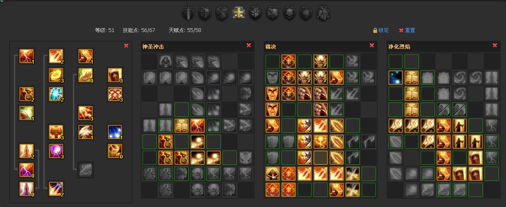Click the golden hammer skill with rank 3
506x207 pixels.
tap(56, 132)
